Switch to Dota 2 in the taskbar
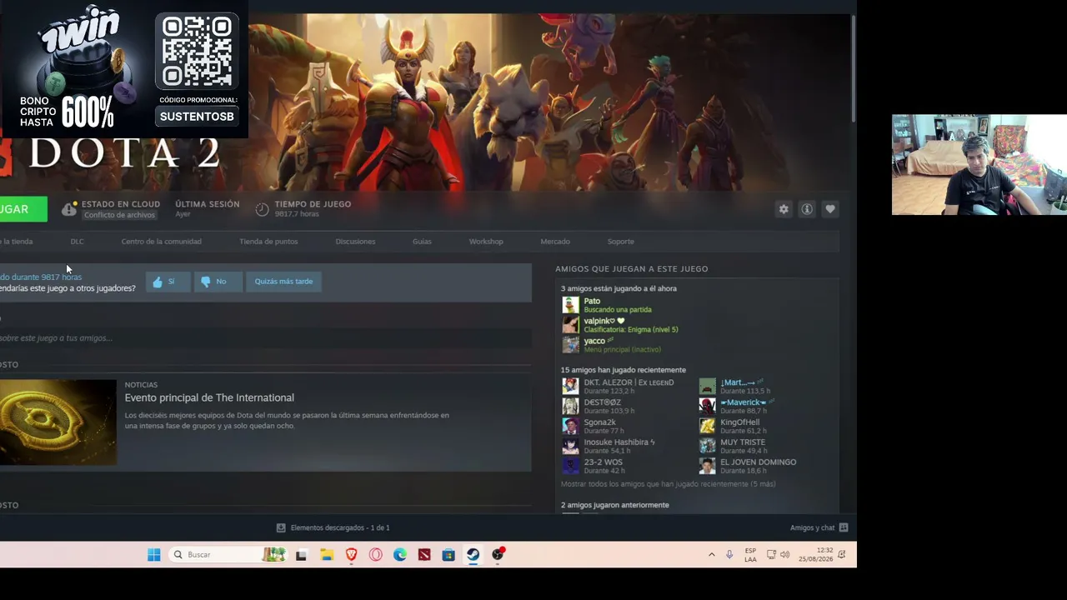 [424, 555]
